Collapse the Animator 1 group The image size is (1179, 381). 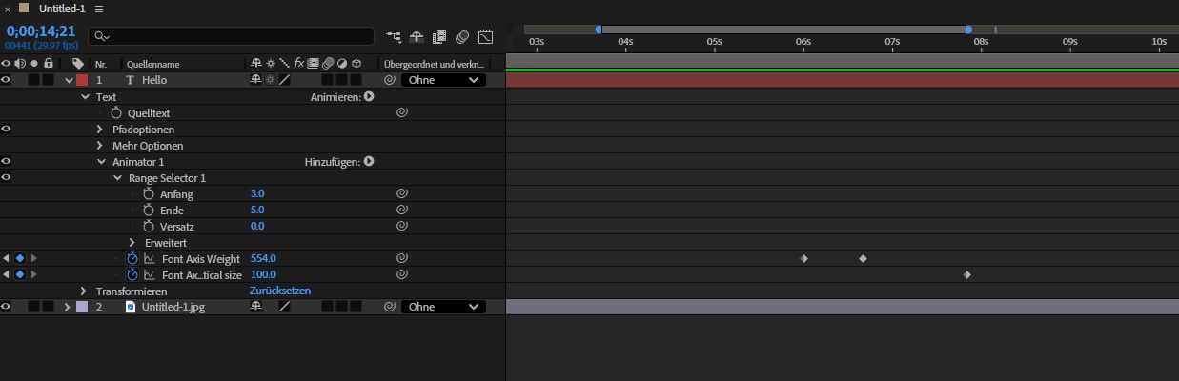tap(101, 161)
